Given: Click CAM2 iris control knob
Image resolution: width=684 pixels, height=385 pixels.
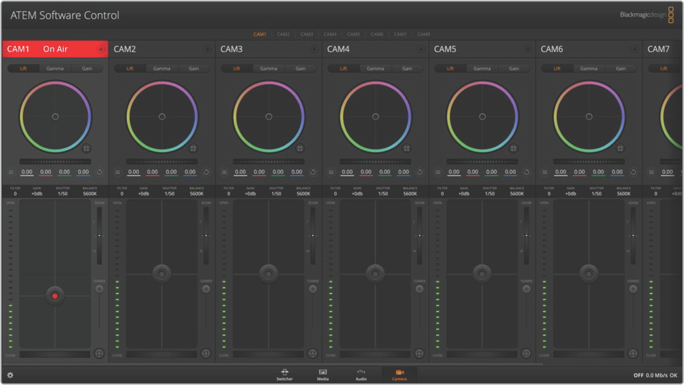Looking at the screenshot, I should pyautogui.click(x=161, y=273).
